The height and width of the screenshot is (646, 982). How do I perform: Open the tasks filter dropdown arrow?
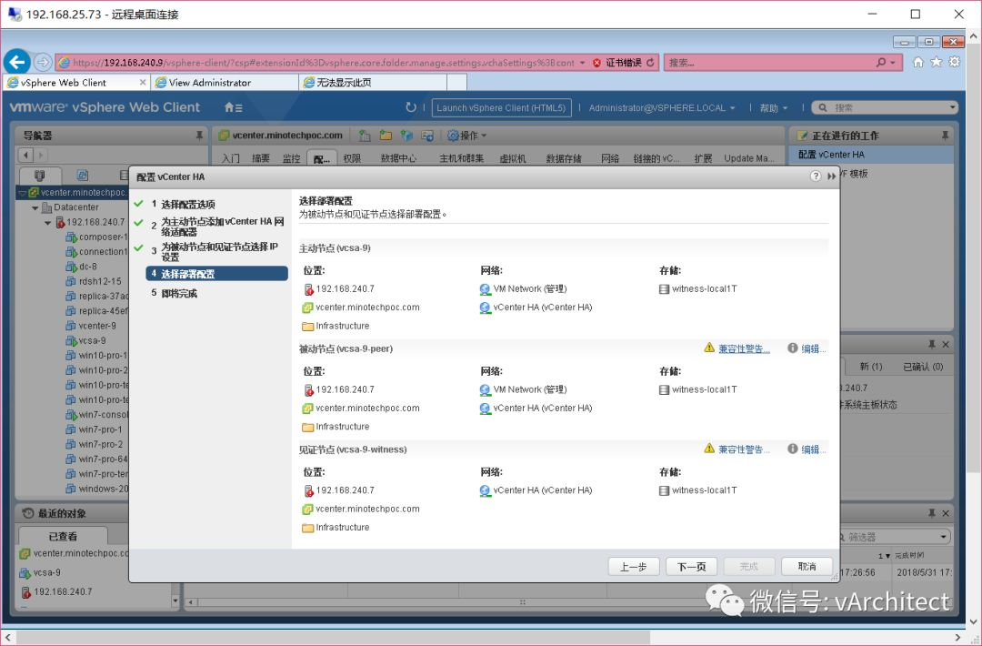tap(943, 537)
